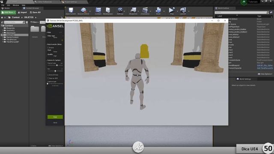Click the first folder thumbnail in Content Browser
274x154 pixels.
(35, 29)
